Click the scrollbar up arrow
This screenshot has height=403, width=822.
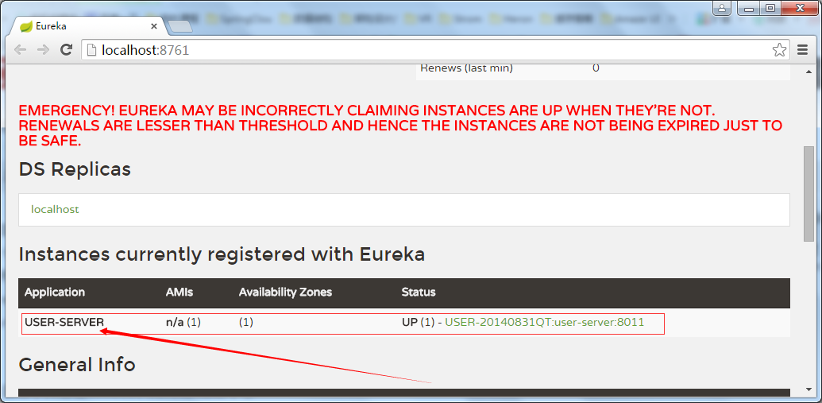pyautogui.click(x=808, y=71)
